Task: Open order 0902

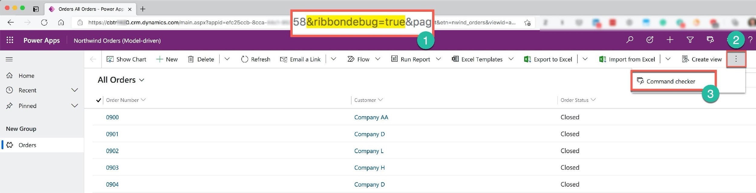Action: click(112, 151)
